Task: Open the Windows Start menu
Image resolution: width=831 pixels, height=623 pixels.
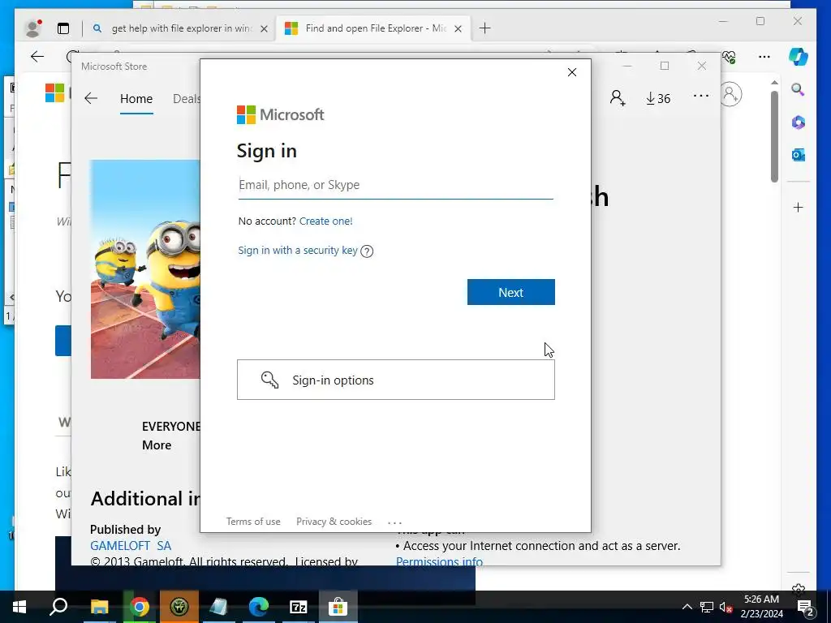Action: tap(19, 607)
